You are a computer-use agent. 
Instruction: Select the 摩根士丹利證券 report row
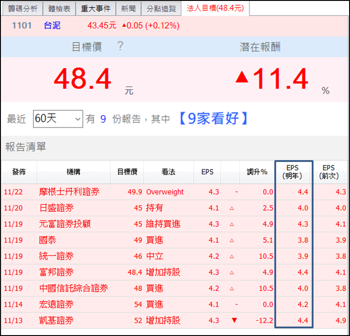(174, 192)
